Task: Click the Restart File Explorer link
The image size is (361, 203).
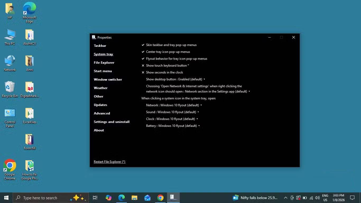Action: pyautogui.click(x=109, y=162)
